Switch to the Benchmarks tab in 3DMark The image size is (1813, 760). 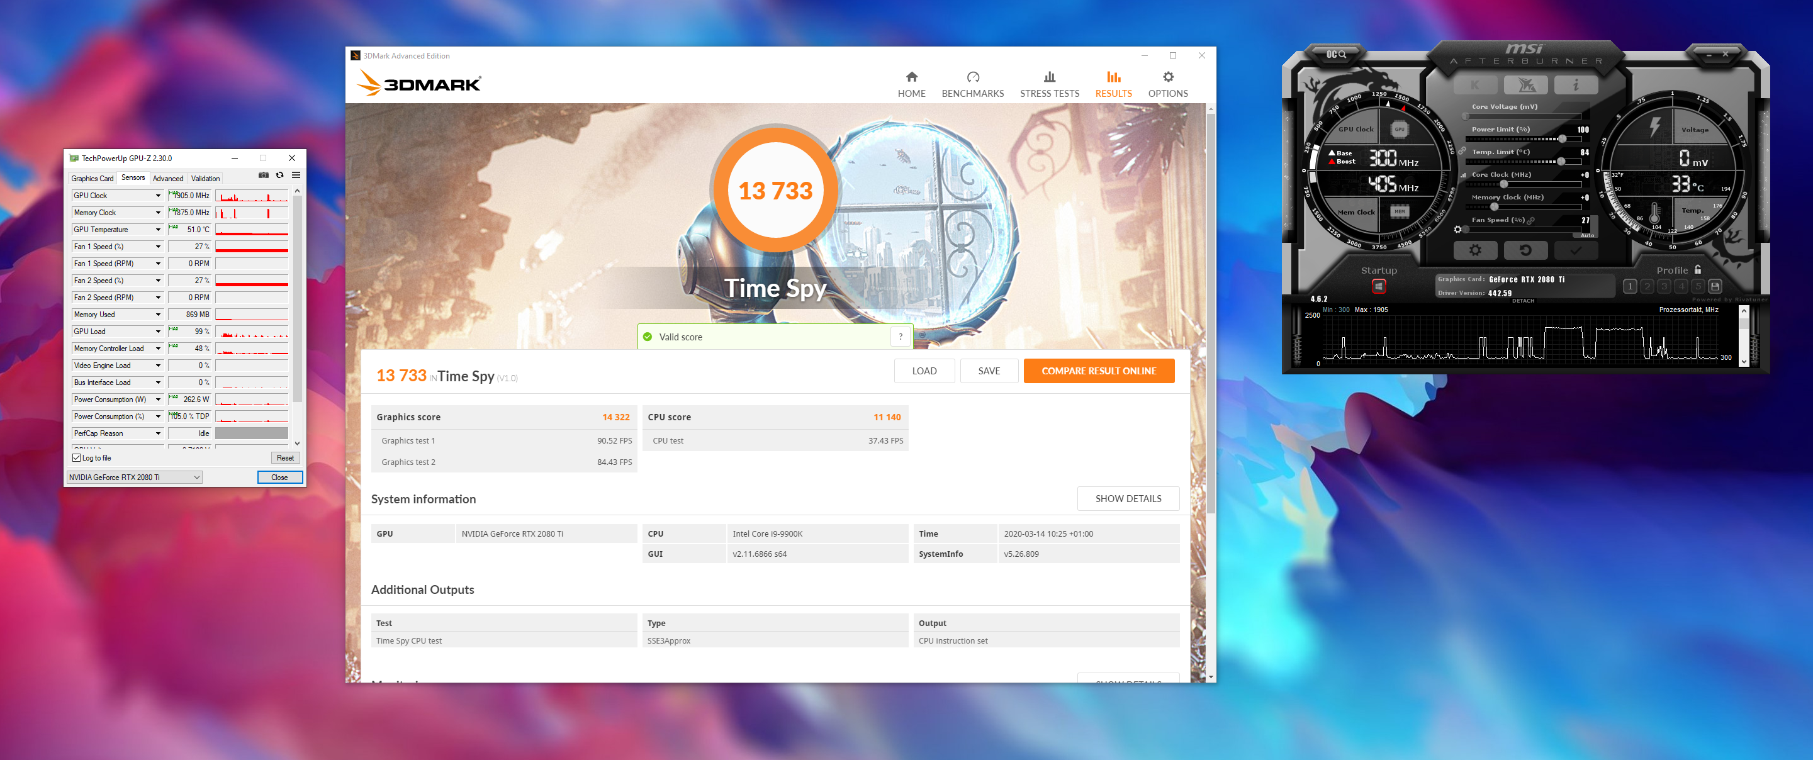972,84
